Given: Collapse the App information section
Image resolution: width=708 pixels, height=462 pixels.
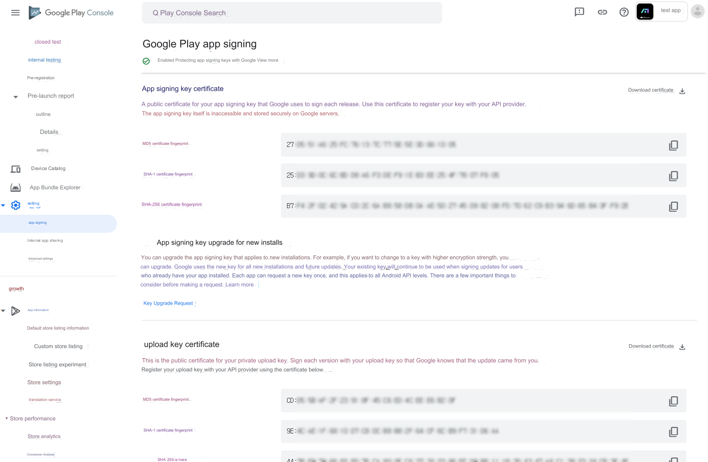Looking at the screenshot, I should pyautogui.click(x=3, y=311).
